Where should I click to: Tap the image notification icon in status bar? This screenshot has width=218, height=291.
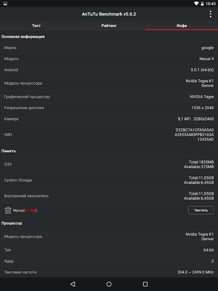[5, 4]
